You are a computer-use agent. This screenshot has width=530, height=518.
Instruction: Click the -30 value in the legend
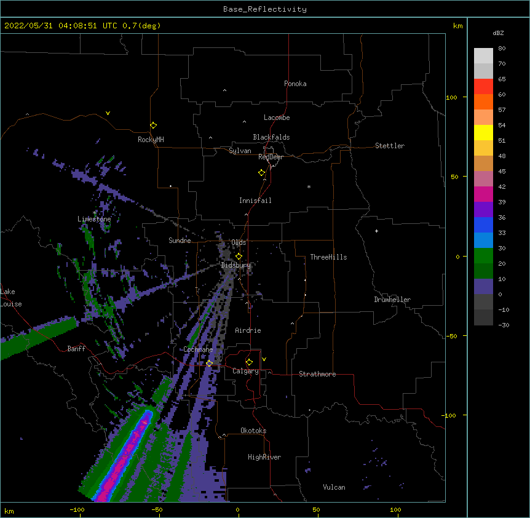point(504,325)
